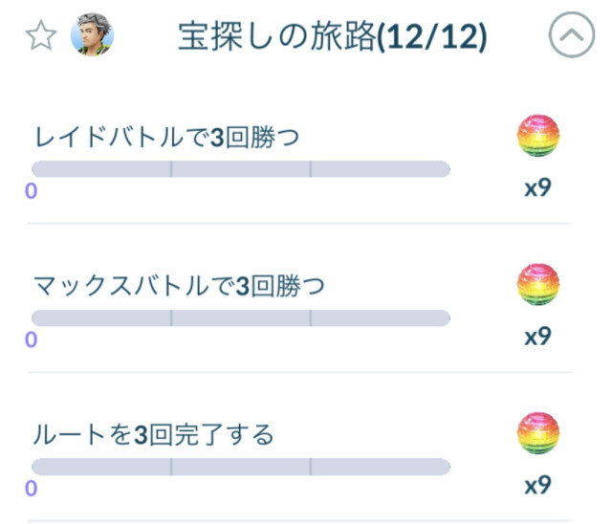
Task: Click the マックスバトル progress bar
Action: (x=241, y=317)
